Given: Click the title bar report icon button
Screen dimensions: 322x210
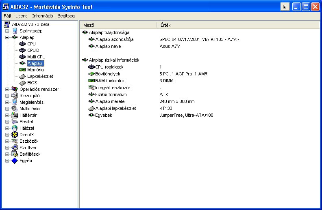Looking at the screenshot, I should click(285, 6).
